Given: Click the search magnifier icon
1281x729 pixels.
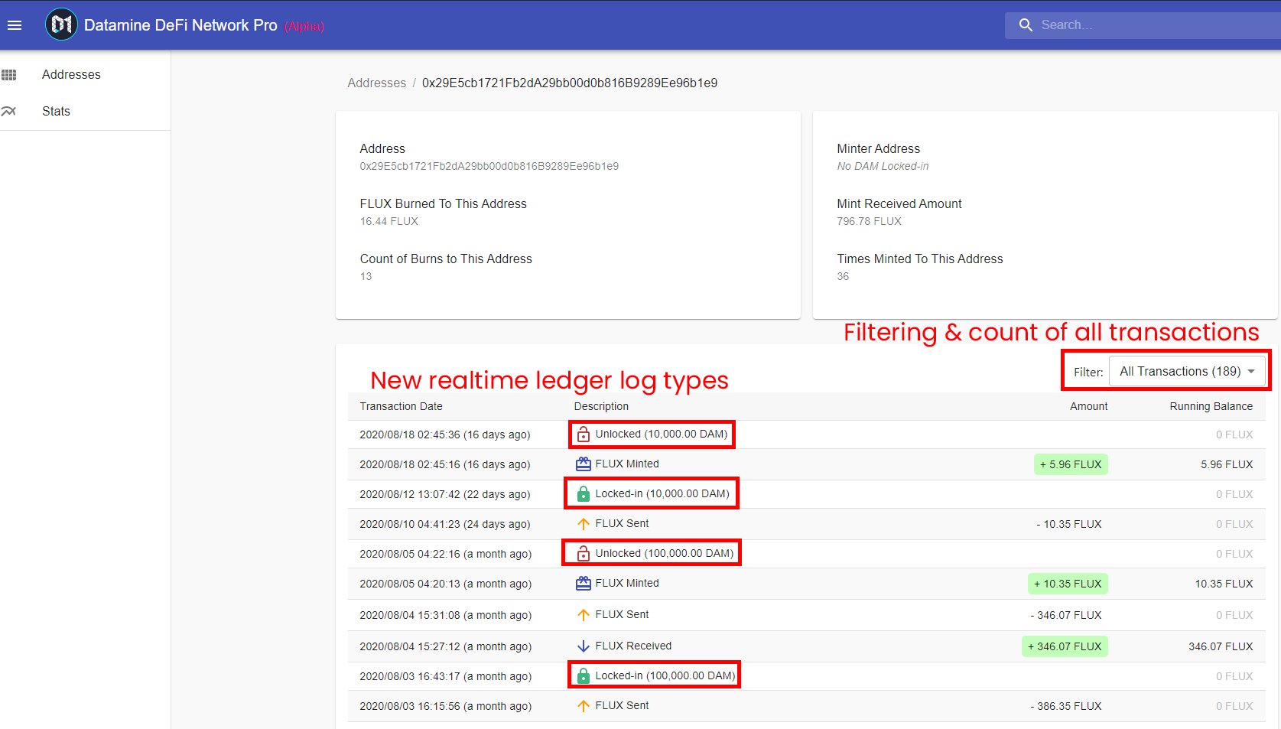Looking at the screenshot, I should pos(1026,25).
